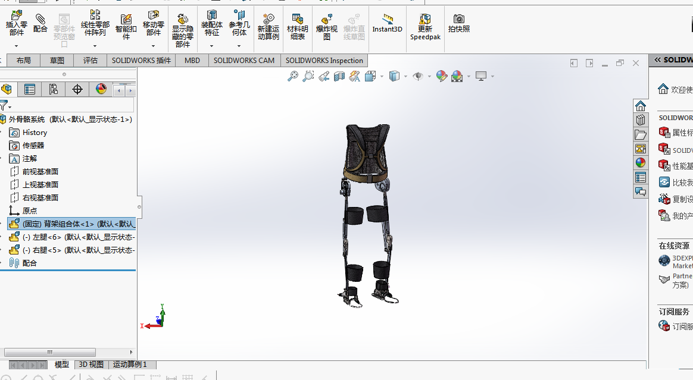The image size is (693, 380).
Task: Switch to the 评估 tab
Action: [90, 61]
